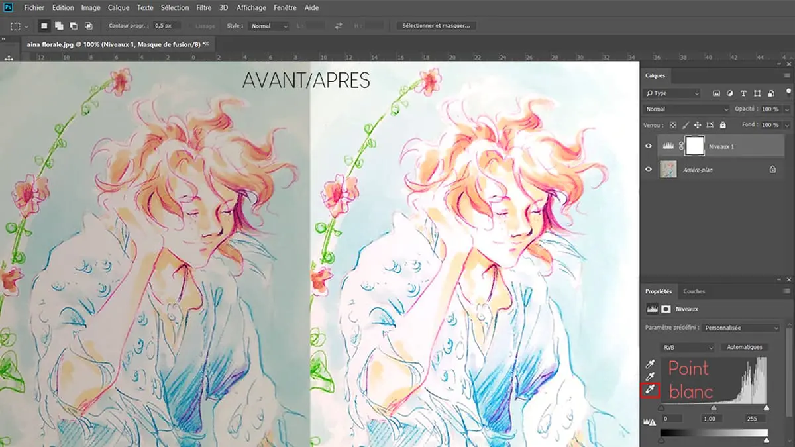Filter layers by smart objects icon
795x447 pixels.
pos(770,93)
